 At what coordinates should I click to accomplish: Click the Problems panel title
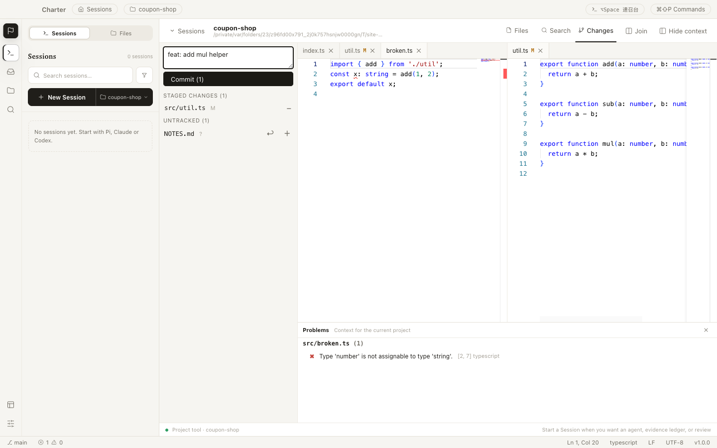(316, 330)
